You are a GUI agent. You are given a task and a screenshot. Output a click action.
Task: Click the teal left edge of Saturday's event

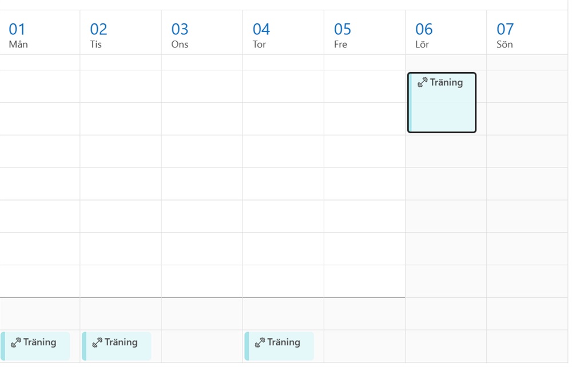[x=410, y=103]
